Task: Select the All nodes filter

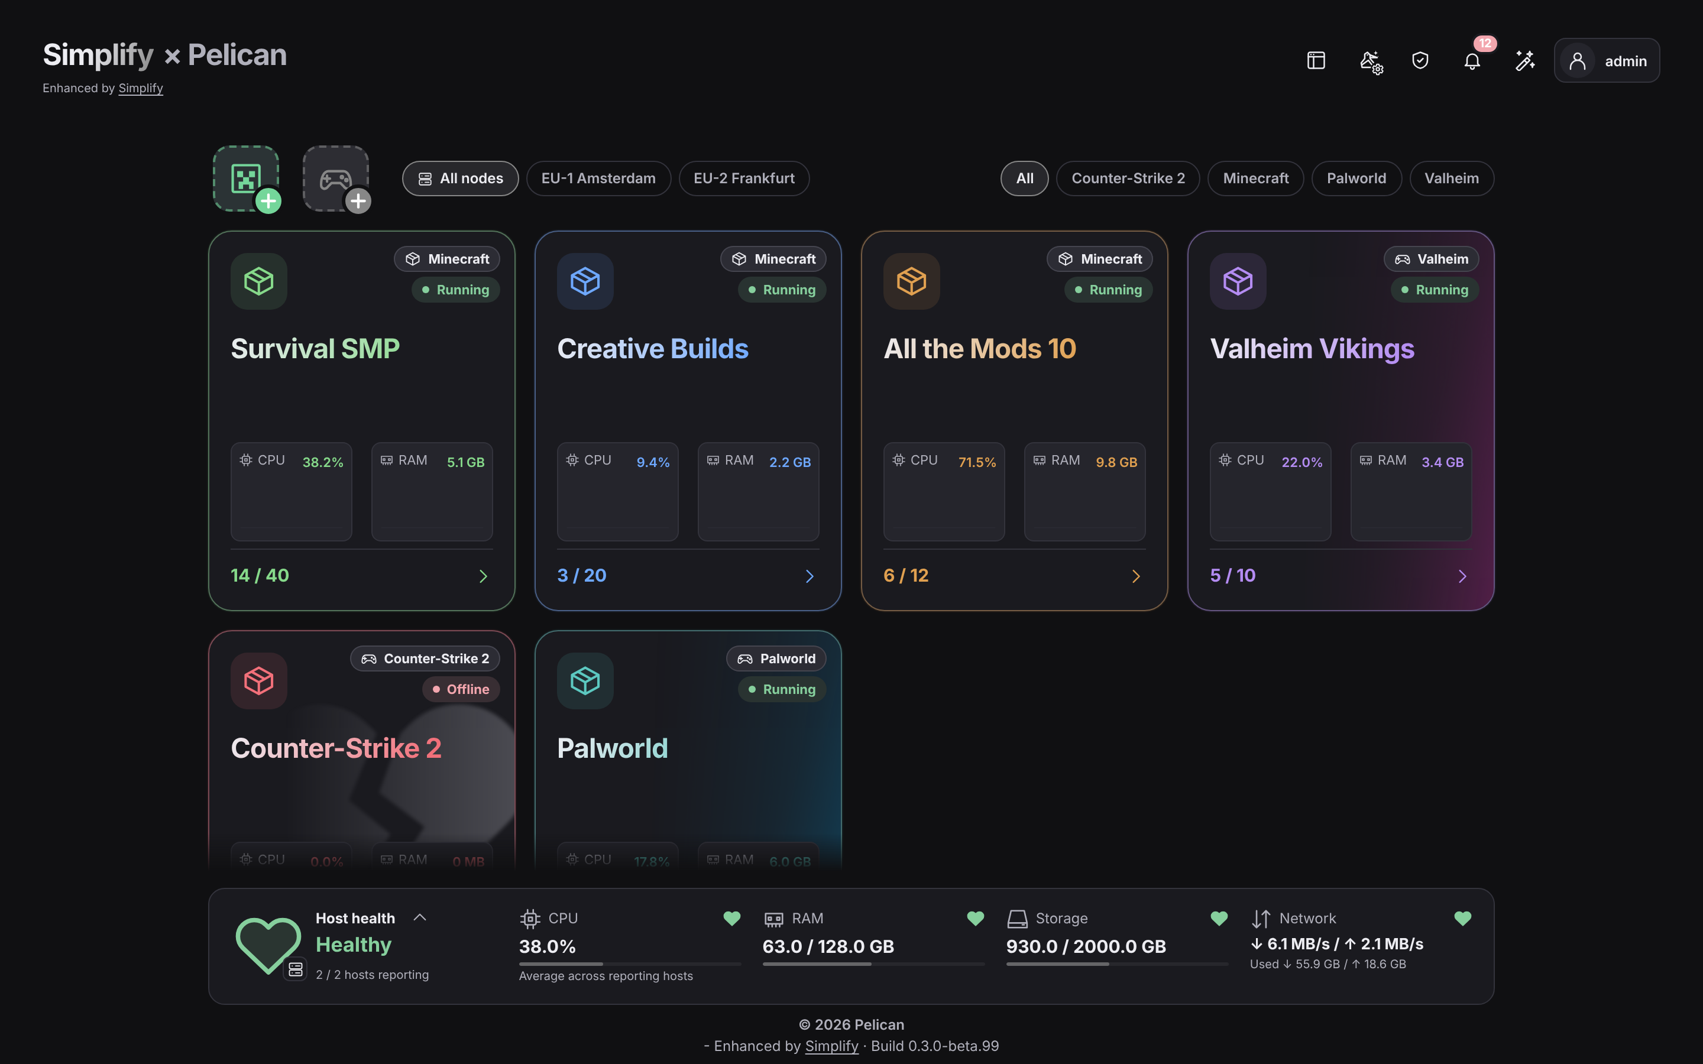Action: point(460,179)
